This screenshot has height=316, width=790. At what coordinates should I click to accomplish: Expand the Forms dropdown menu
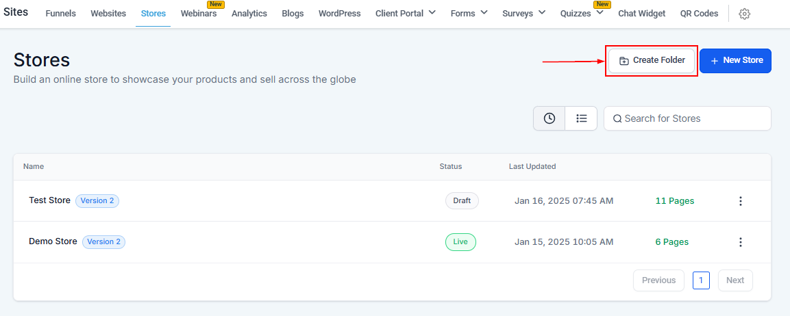(469, 14)
